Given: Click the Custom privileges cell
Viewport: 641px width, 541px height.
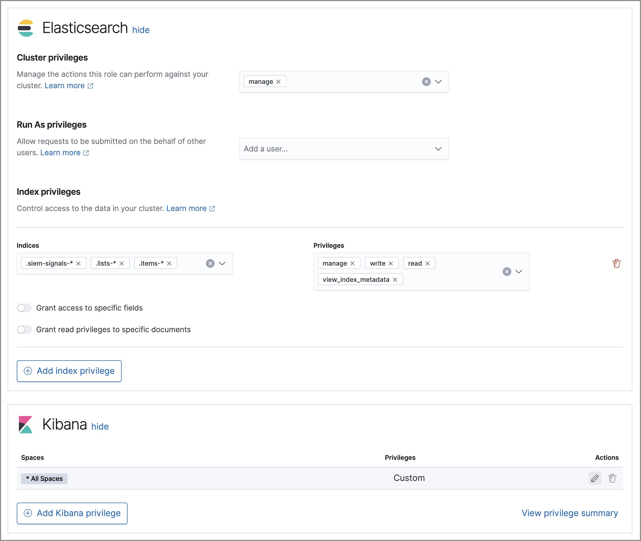Looking at the screenshot, I should click(x=409, y=478).
